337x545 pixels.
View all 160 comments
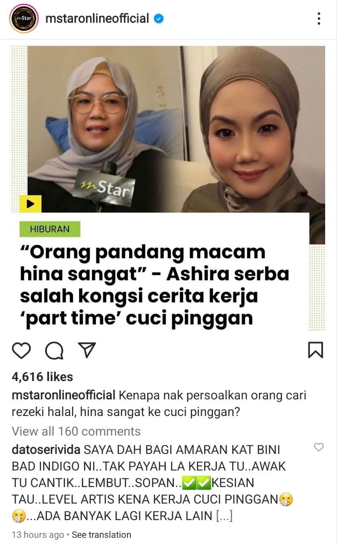click(76, 431)
